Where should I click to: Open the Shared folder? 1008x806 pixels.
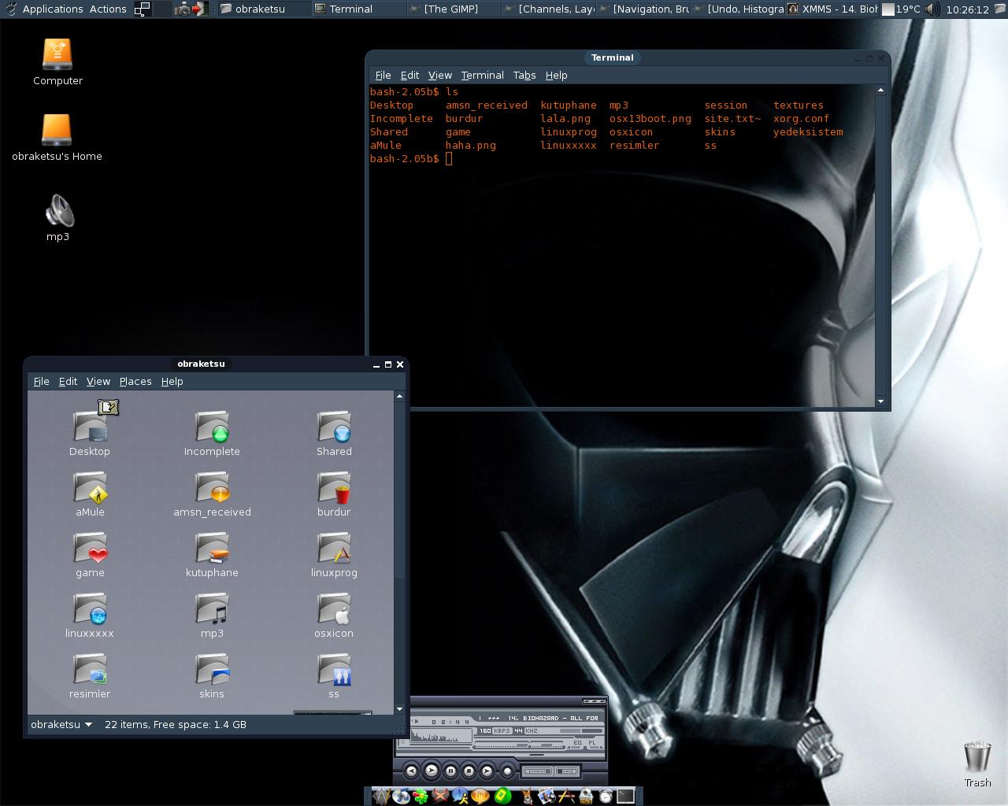pyautogui.click(x=334, y=433)
